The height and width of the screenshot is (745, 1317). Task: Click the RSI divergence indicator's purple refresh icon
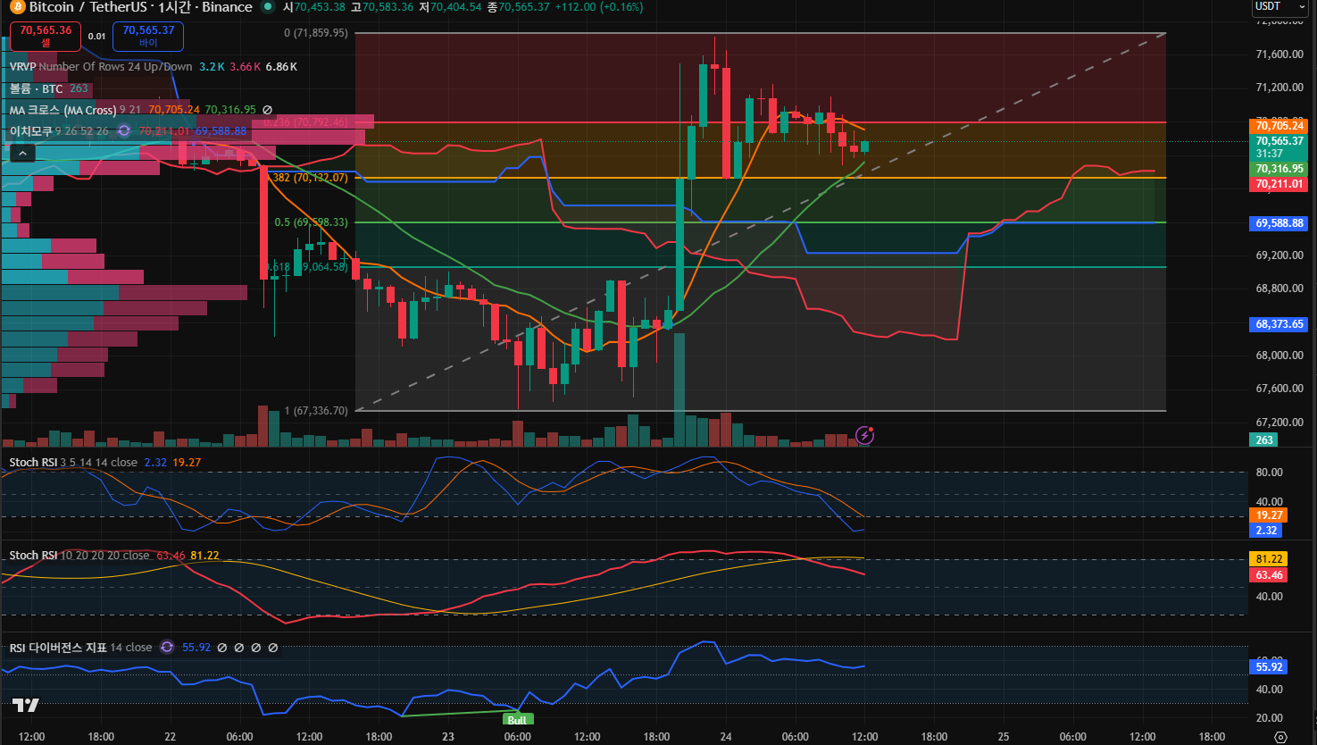[167, 648]
